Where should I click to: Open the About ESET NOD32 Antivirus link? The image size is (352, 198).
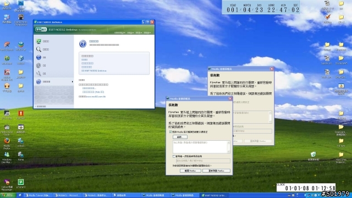coord(94,71)
